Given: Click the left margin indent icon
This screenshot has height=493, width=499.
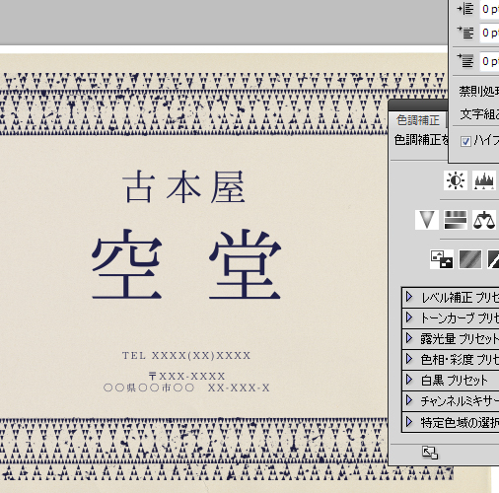Looking at the screenshot, I should pos(465,9).
